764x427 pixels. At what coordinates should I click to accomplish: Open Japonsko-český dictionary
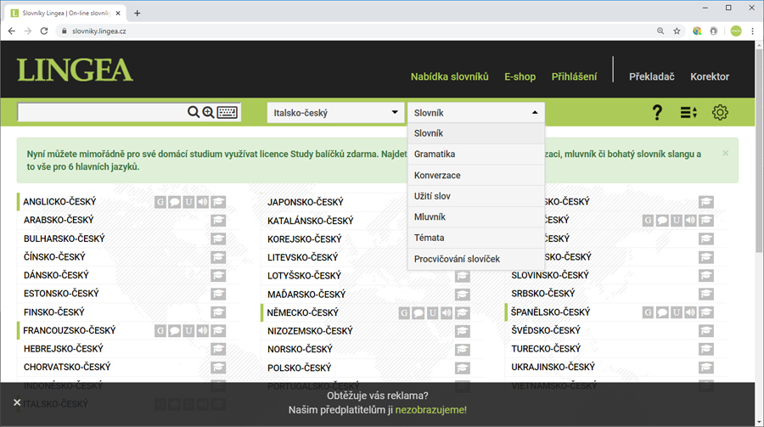click(x=305, y=202)
